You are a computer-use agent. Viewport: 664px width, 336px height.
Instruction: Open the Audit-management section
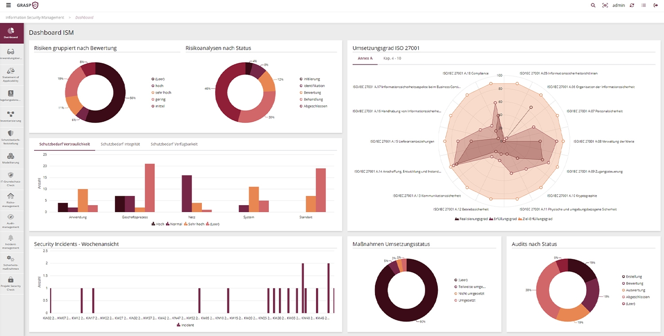coord(11,220)
